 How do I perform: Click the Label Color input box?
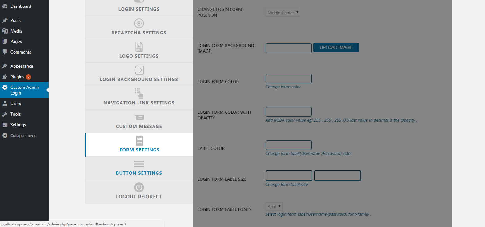[x=288, y=145]
